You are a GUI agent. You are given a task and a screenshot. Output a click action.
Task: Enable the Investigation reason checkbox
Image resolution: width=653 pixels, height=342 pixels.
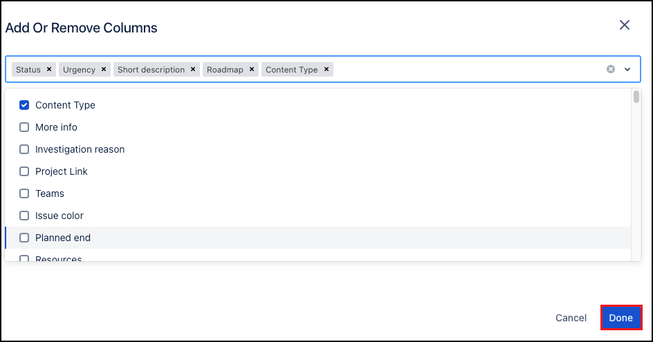[24, 149]
